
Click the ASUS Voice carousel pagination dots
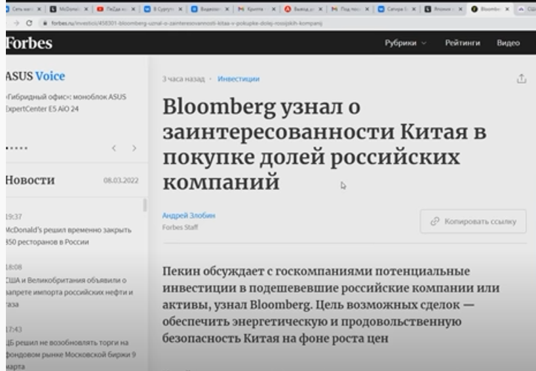[x=16, y=148]
